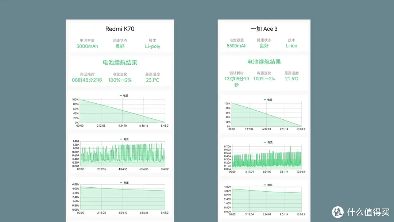The width and height of the screenshot is (394, 222).
Task: Click Redmi K70's 电池续航结果 heading
Action: coord(120,62)
